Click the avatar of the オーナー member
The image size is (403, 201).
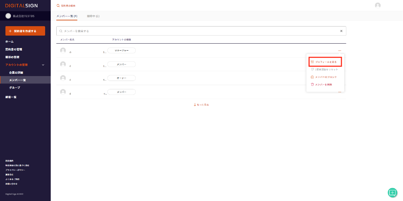(63, 78)
